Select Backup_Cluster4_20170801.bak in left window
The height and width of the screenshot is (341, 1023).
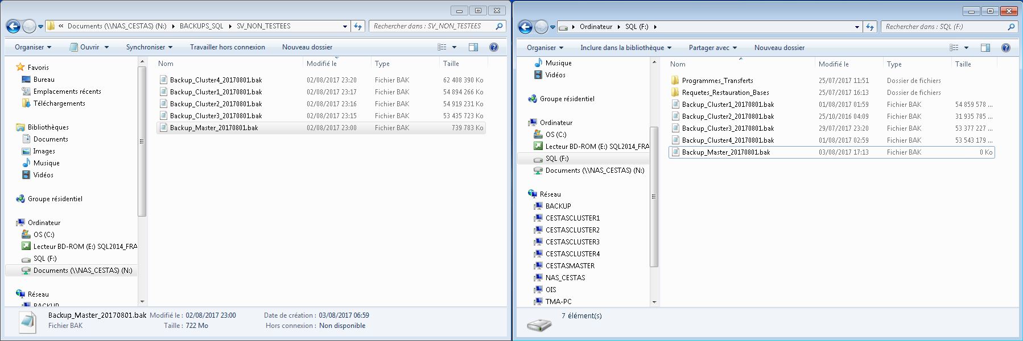tap(216, 80)
